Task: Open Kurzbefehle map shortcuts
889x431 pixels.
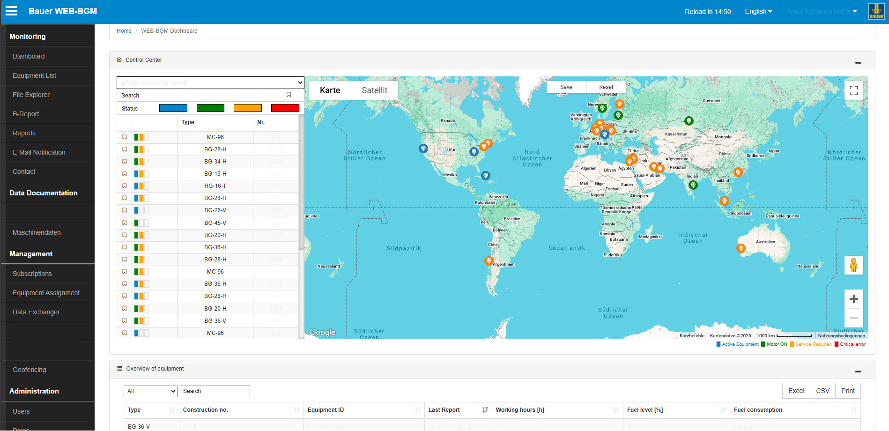Action: [692, 335]
